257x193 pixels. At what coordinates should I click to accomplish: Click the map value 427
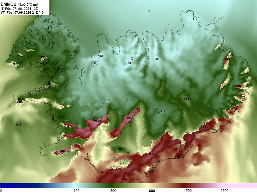(21, 99)
